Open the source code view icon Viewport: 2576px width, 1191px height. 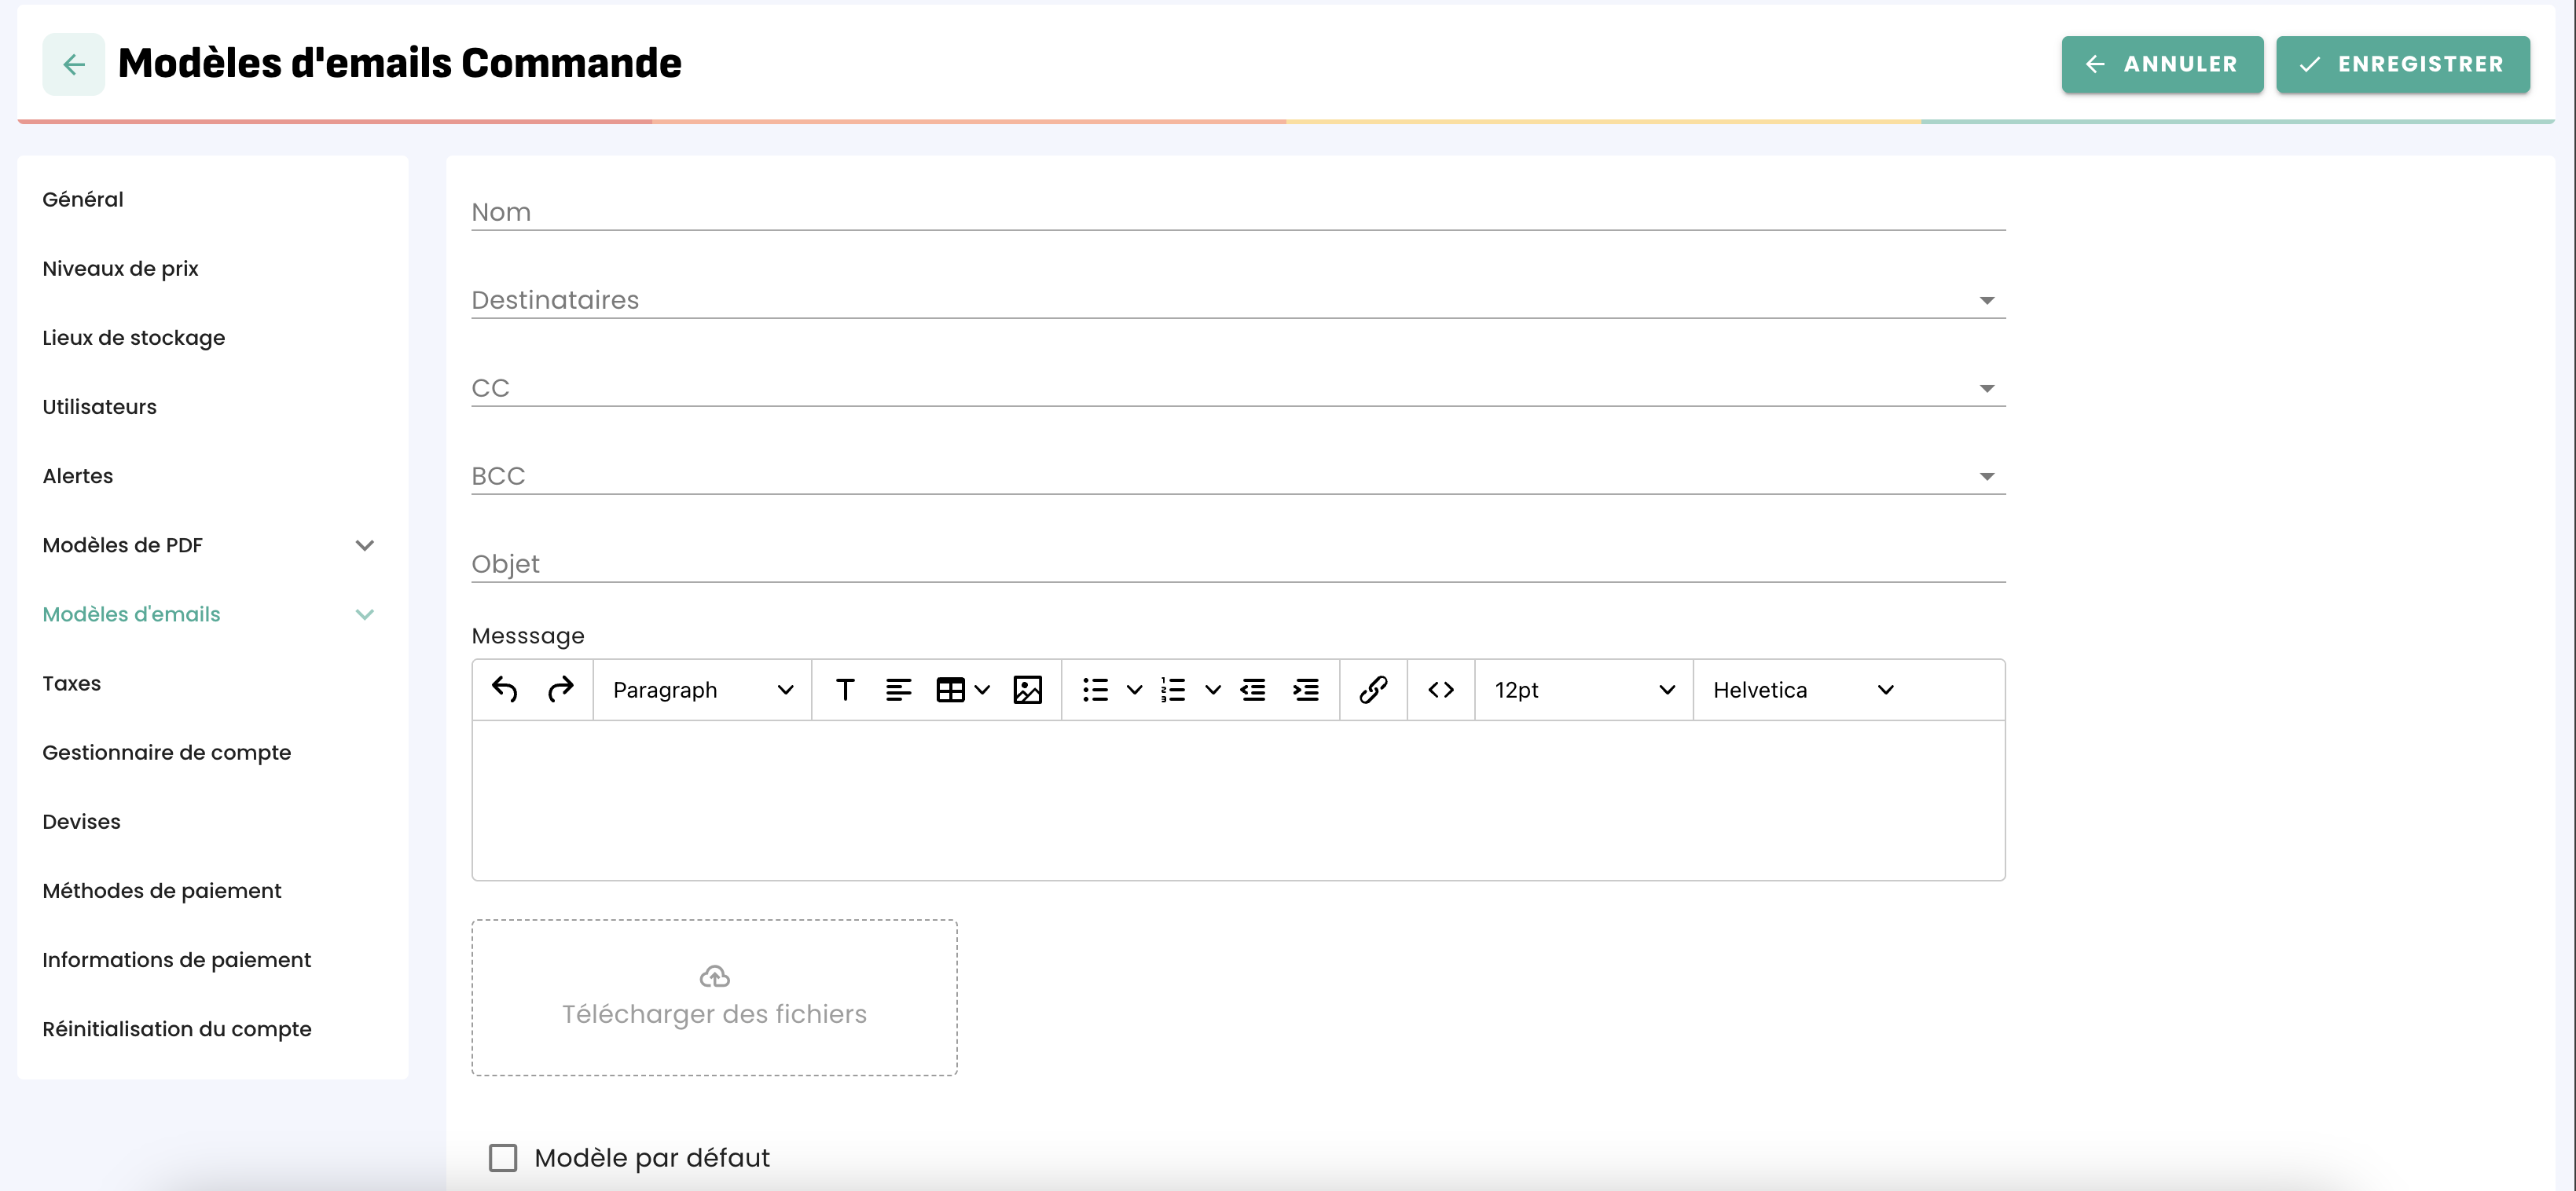pyautogui.click(x=1440, y=689)
